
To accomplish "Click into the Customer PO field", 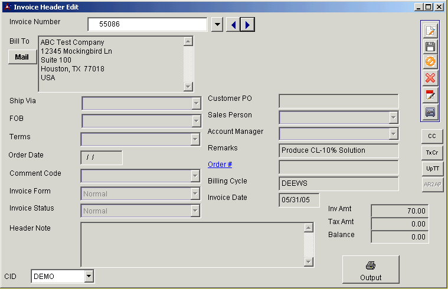I will tap(338, 101).
